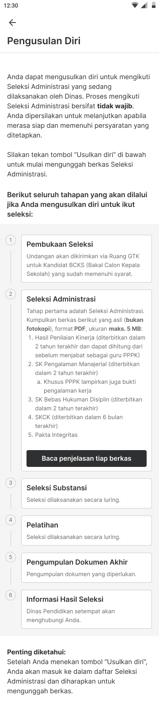Tap the cellular signal icon
159x703 pixels.
(x=144, y=5)
